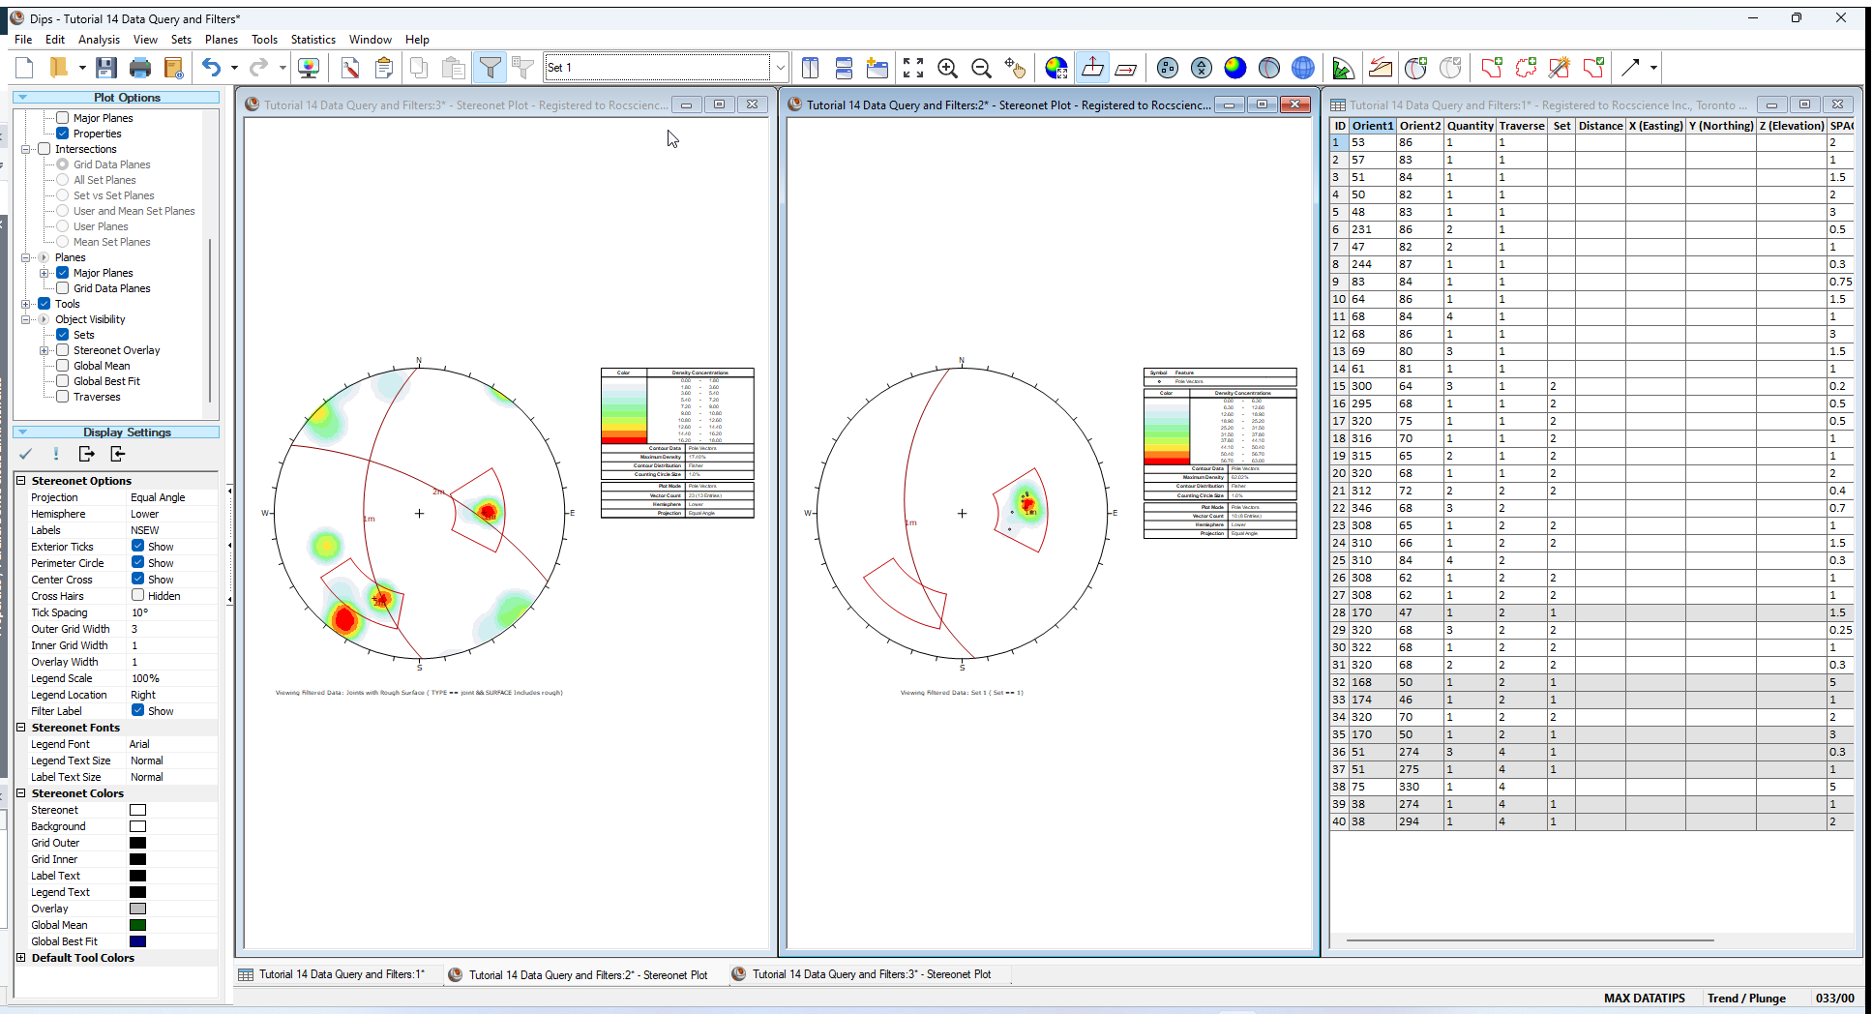Image resolution: width=1873 pixels, height=1014 pixels.
Task: Collapse the Stereonet Colors section
Action: pyautogui.click(x=21, y=792)
